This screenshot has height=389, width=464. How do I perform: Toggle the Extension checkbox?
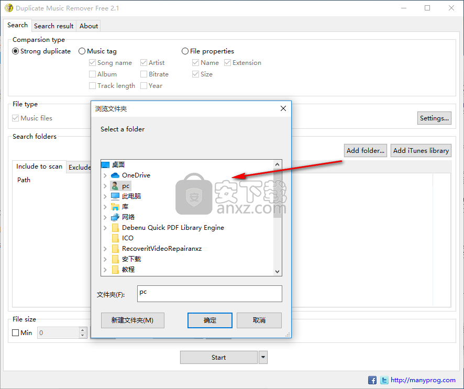tap(227, 63)
